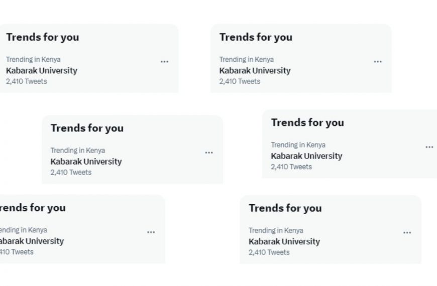This screenshot has height=286, width=437.
Task: Click the ellipsis in middle-left trend card
Action: (209, 153)
